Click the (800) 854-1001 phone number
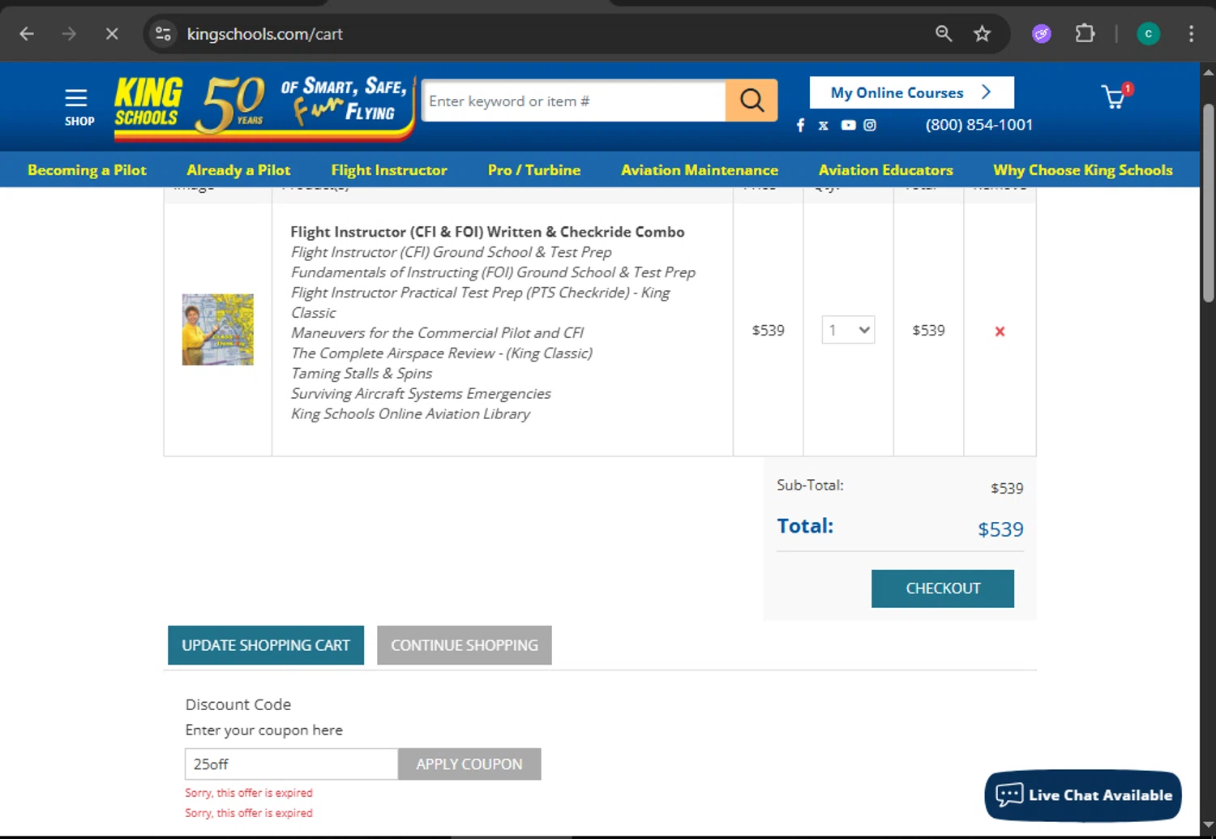The height and width of the screenshot is (839, 1216). click(979, 125)
